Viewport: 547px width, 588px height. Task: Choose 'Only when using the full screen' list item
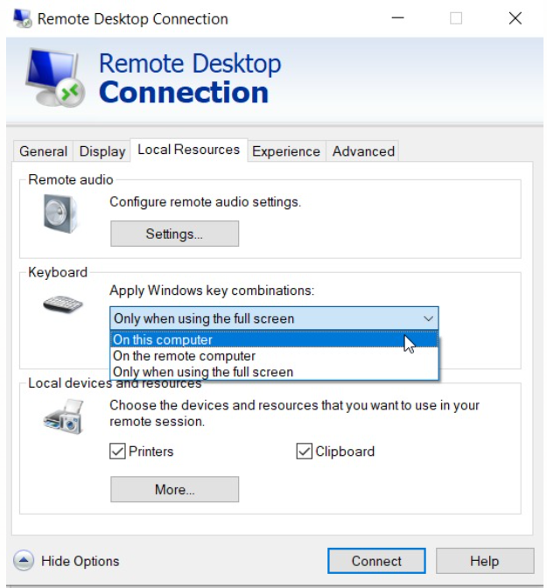pyautogui.click(x=275, y=372)
